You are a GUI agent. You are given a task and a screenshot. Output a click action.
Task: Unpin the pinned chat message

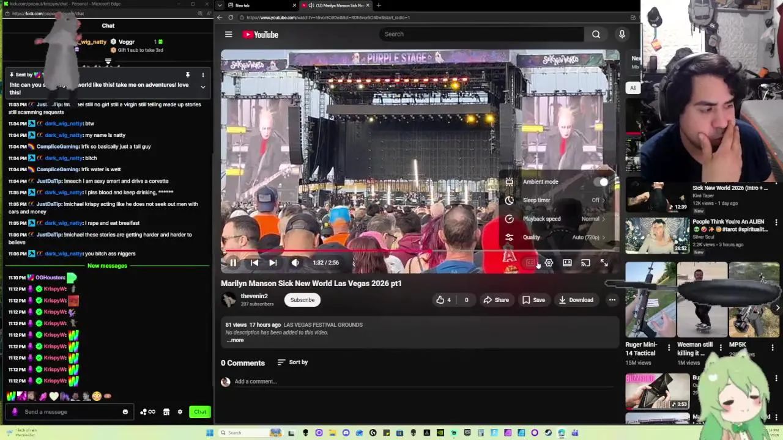pos(188,75)
